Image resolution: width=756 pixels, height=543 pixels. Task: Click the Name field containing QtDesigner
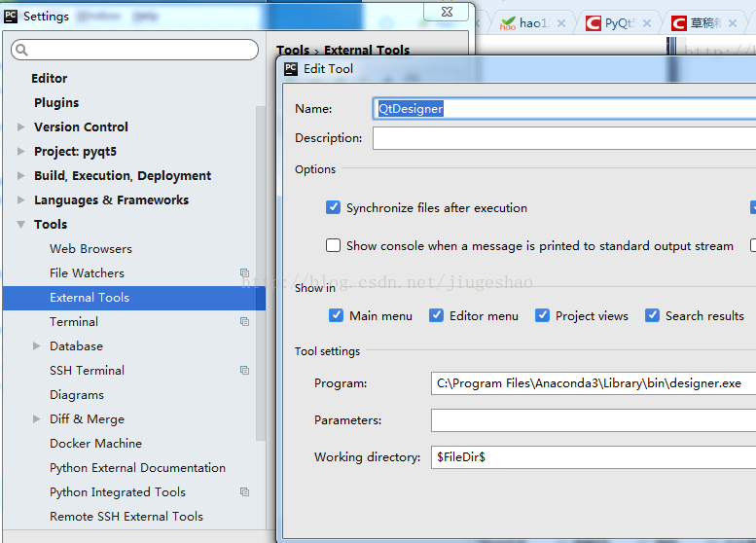pos(564,109)
